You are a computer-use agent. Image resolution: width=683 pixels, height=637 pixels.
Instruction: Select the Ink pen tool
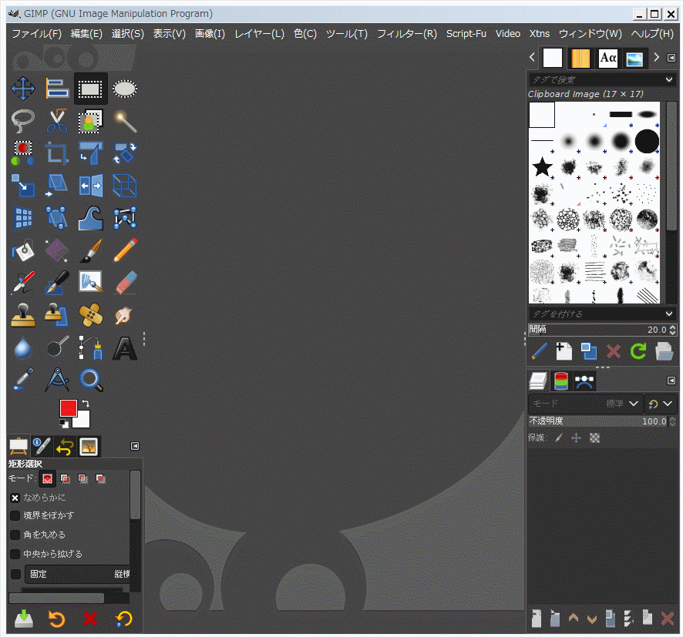(x=57, y=283)
